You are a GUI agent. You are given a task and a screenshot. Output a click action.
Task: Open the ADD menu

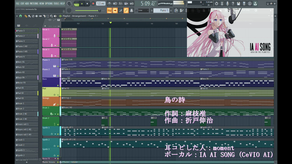27,4
